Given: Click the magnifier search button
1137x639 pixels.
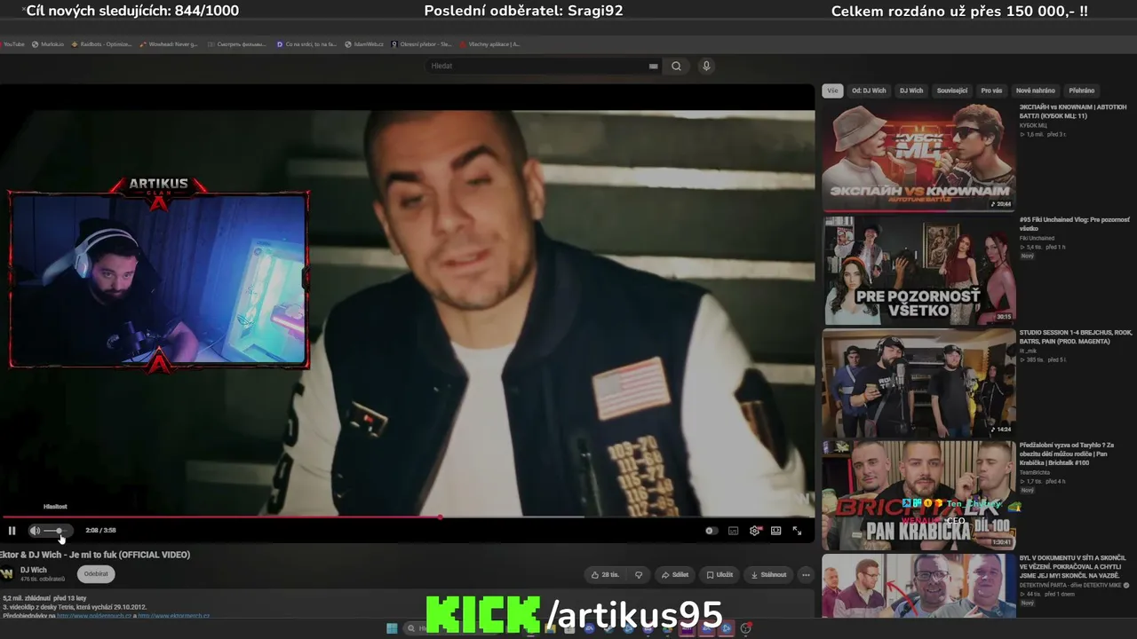Looking at the screenshot, I should pyautogui.click(x=676, y=66).
